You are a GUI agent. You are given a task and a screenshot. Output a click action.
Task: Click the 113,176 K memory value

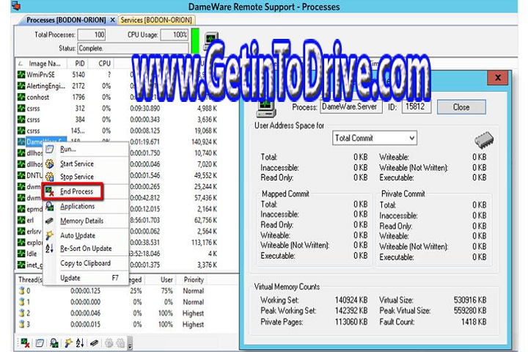tap(205, 242)
